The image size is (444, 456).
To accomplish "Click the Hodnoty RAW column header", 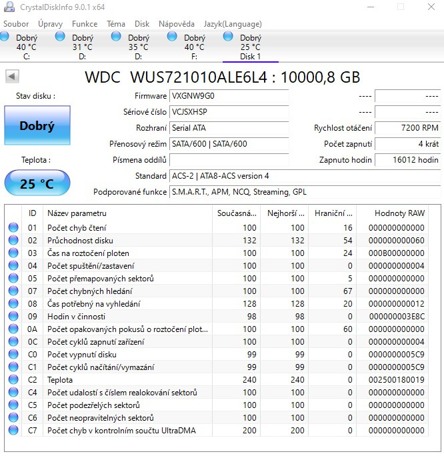I will coord(392,213).
